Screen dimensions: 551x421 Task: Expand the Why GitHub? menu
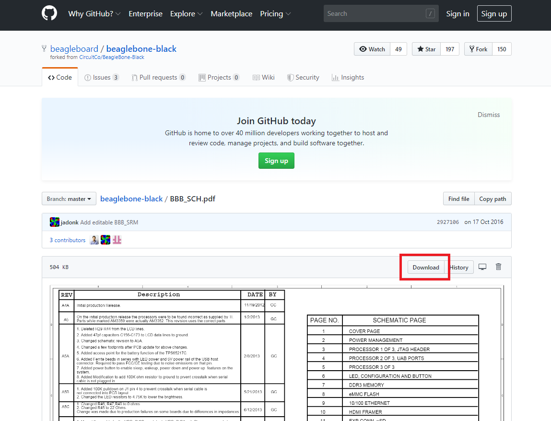pyautogui.click(x=94, y=14)
